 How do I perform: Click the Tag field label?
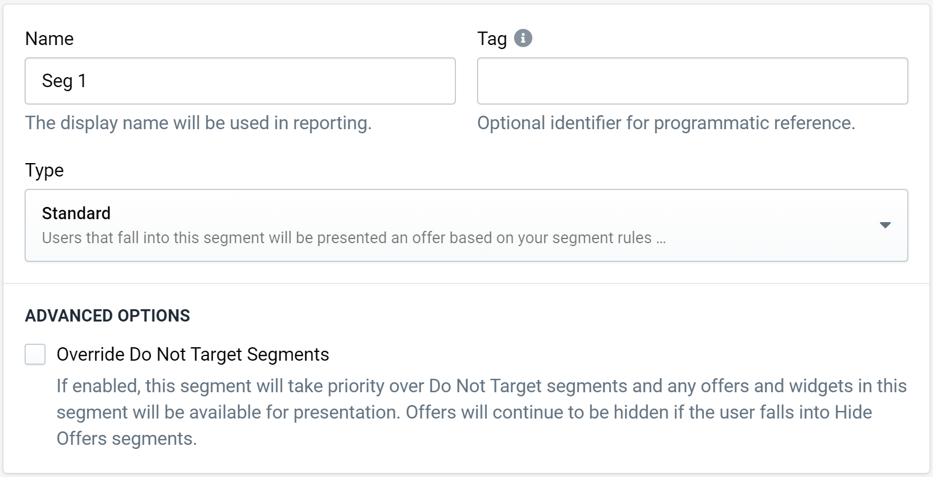pyautogui.click(x=492, y=39)
